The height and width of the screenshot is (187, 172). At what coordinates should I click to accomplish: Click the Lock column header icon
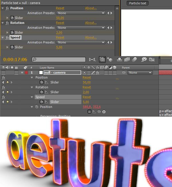click(16, 68)
